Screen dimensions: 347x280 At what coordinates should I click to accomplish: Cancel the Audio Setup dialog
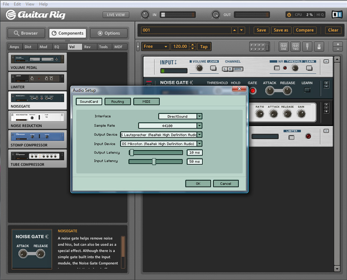point(226,183)
